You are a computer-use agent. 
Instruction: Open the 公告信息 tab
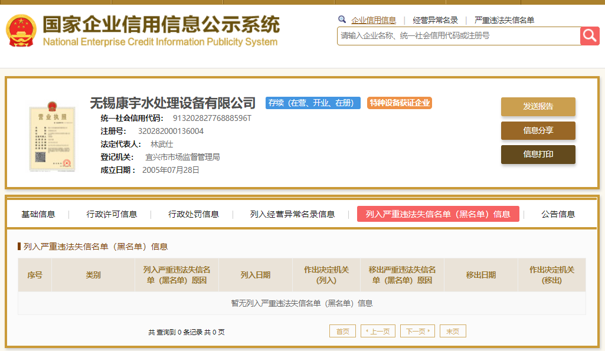click(558, 214)
